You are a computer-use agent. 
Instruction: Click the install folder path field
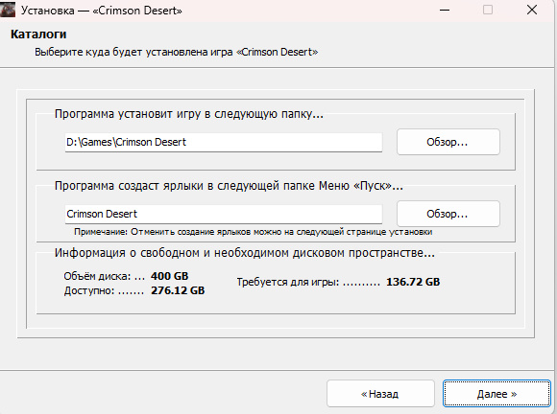pos(224,142)
